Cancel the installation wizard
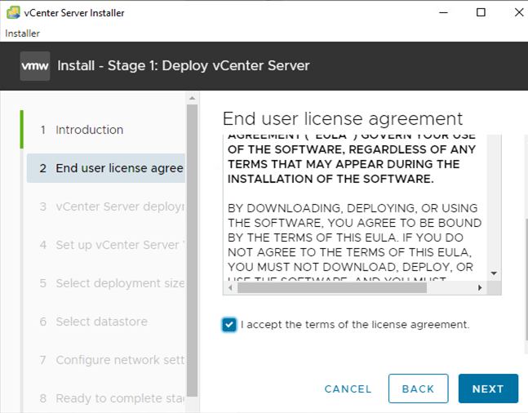 tap(348, 389)
